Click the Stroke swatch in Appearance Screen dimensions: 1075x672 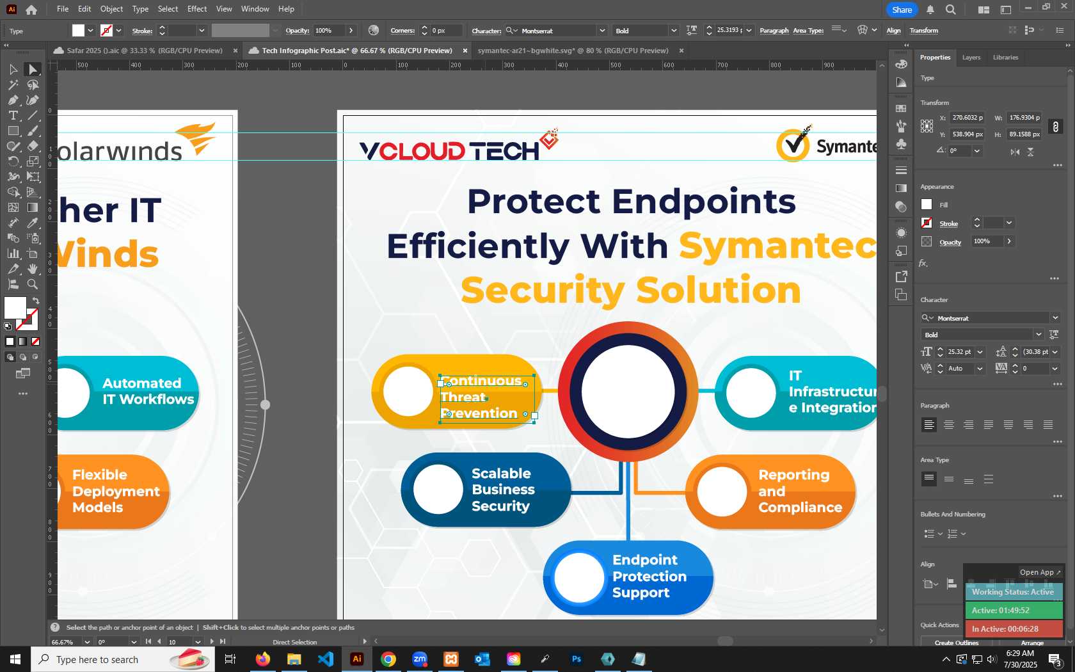pyautogui.click(x=927, y=223)
